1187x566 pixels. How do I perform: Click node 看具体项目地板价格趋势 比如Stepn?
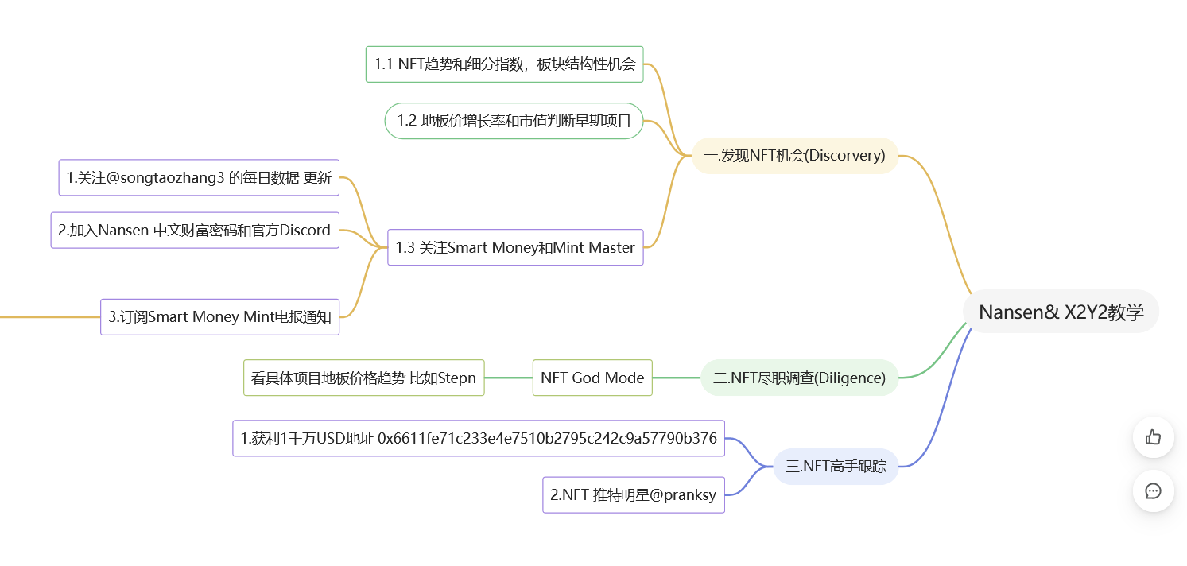tap(363, 378)
